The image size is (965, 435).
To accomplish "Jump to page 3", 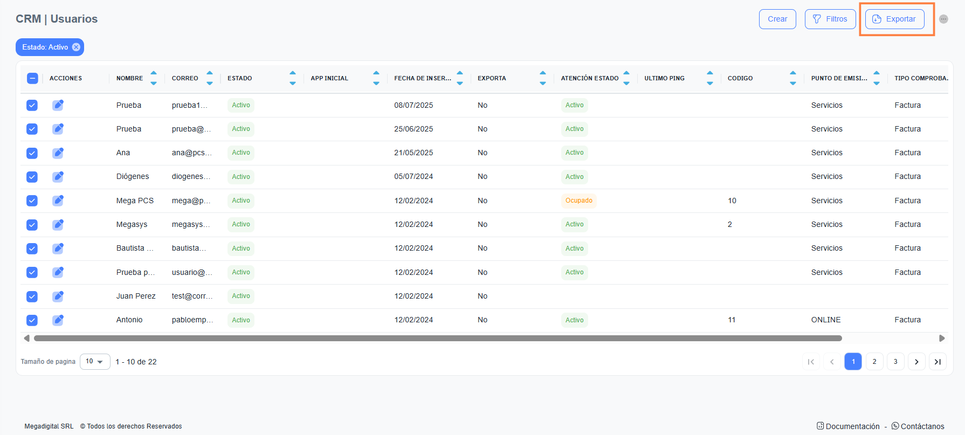I will [x=895, y=362].
